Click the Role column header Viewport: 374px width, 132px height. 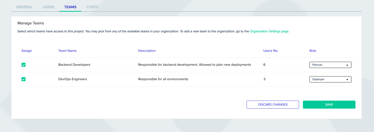click(313, 51)
